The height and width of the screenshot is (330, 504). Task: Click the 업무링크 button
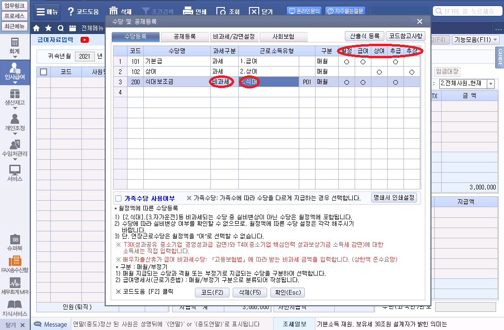(14, 6)
